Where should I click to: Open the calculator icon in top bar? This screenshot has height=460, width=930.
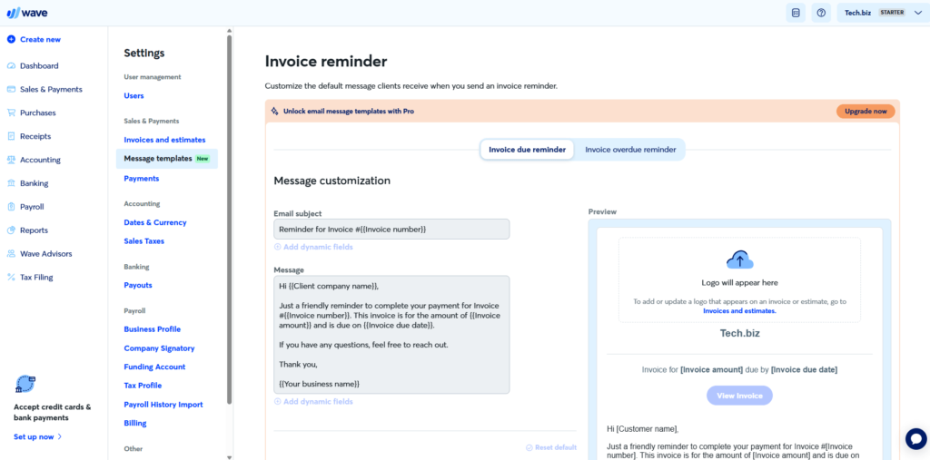coord(796,13)
